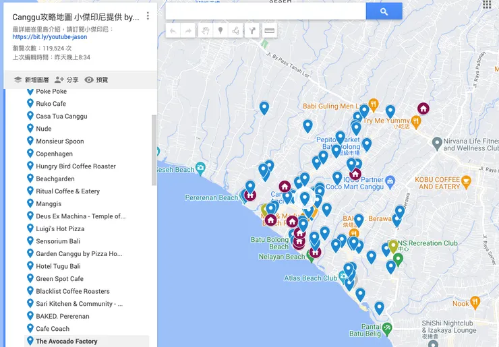Select Manggis list entry
Screen dimensions: 499x347
tap(49, 203)
